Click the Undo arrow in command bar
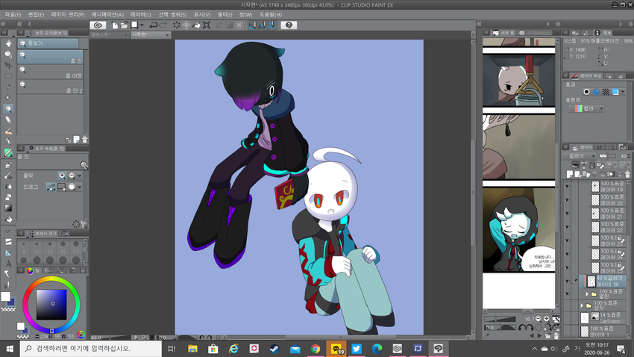 (x=153, y=25)
